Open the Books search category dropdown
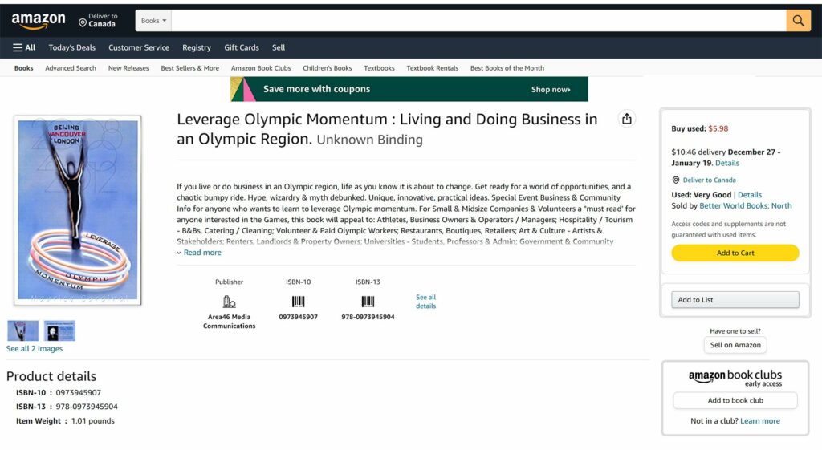 pos(153,21)
